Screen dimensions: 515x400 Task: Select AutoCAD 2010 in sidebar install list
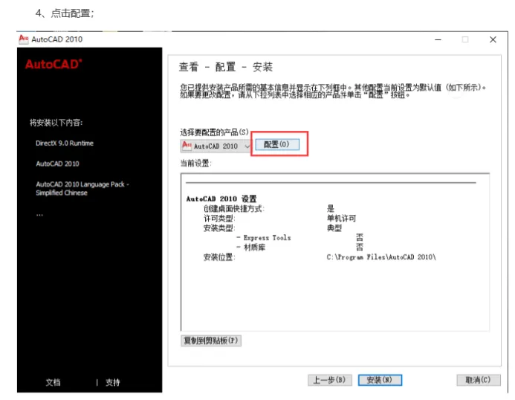(x=57, y=164)
